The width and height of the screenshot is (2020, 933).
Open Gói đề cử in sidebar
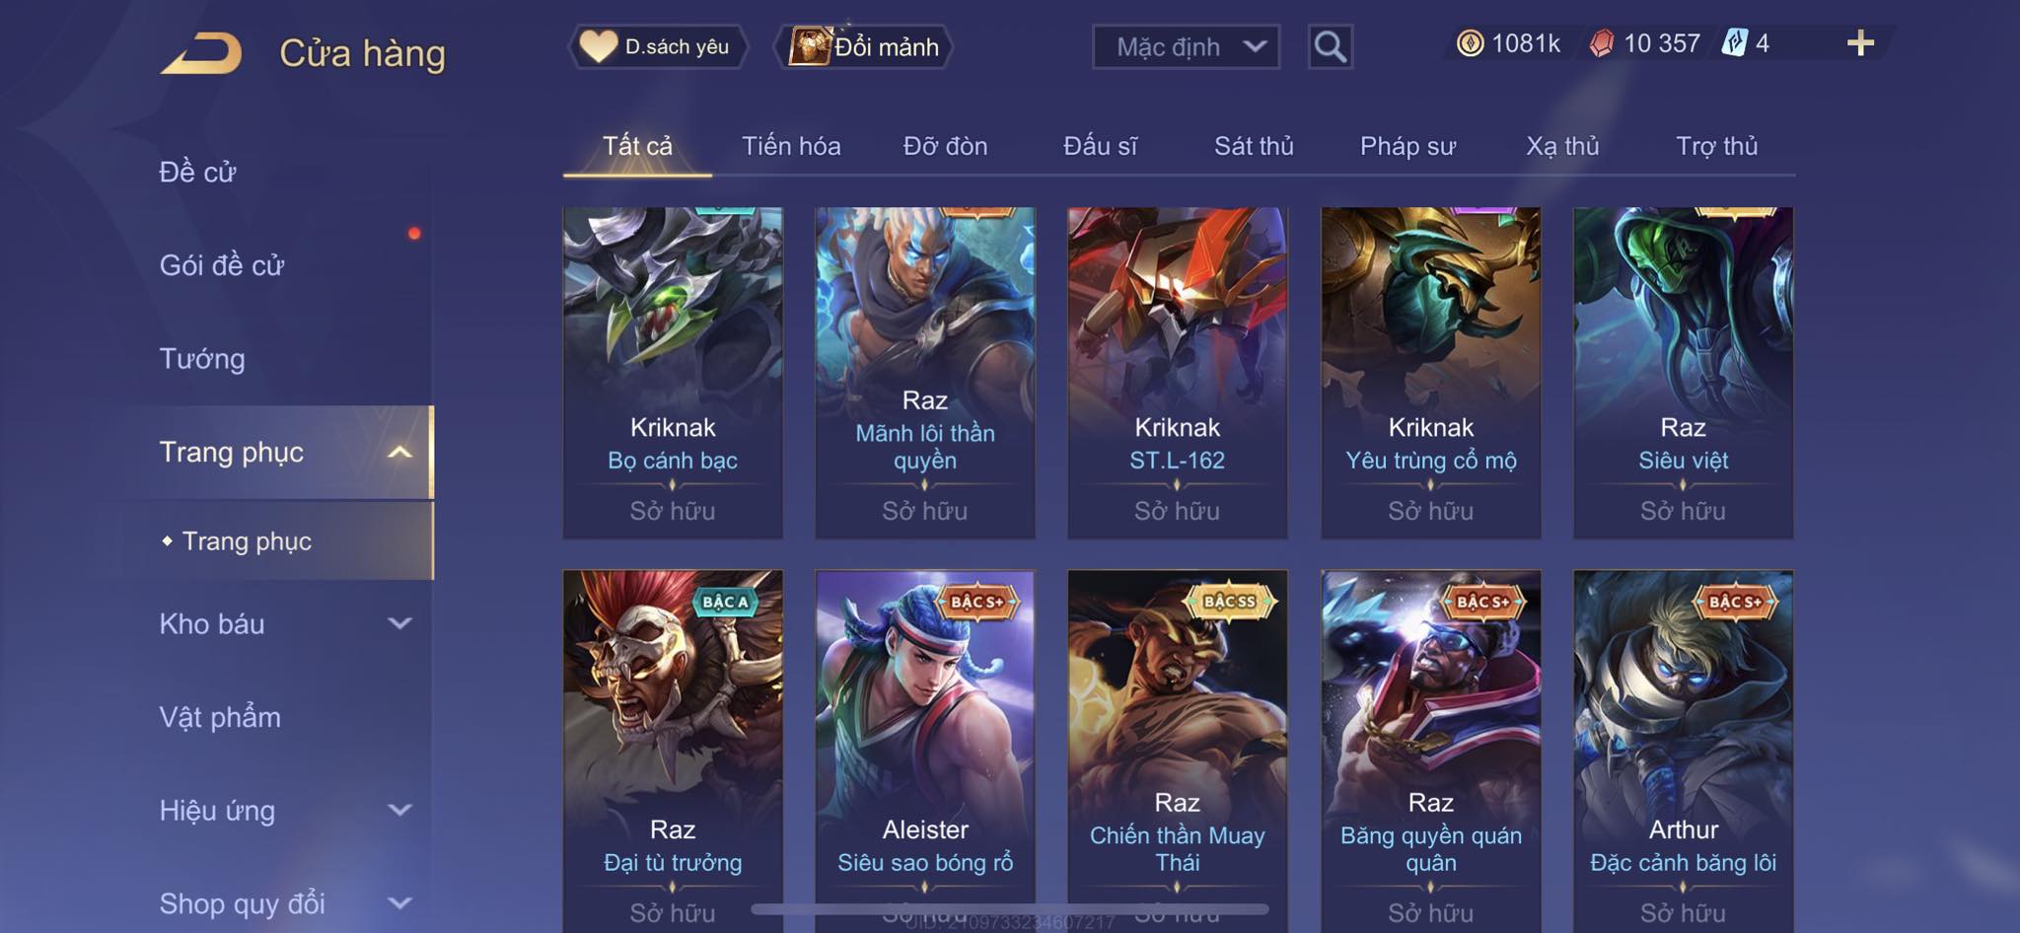point(222,265)
